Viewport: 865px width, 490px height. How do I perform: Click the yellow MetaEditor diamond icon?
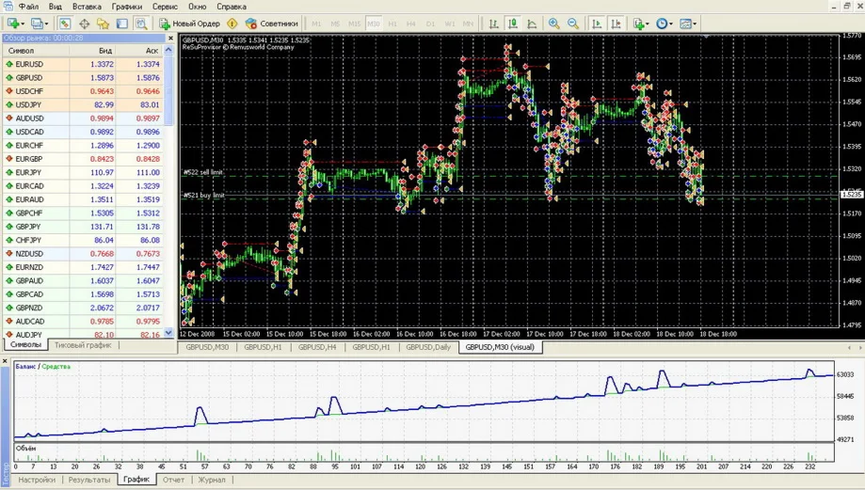(232, 24)
